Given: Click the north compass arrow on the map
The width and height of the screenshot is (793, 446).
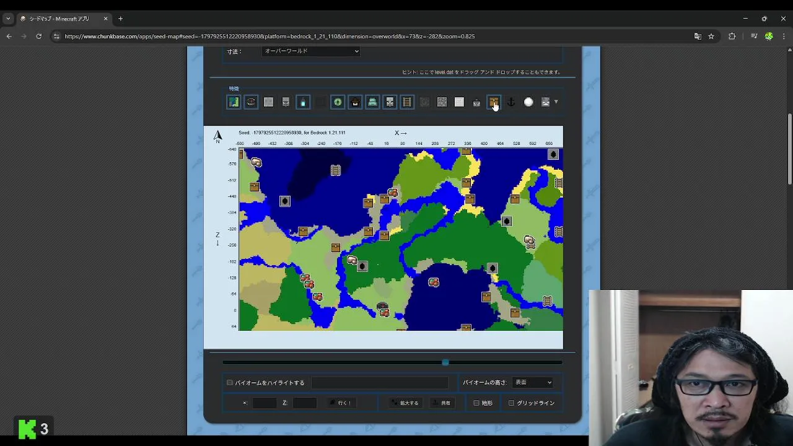Looking at the screenshot, I should [218, 136].
